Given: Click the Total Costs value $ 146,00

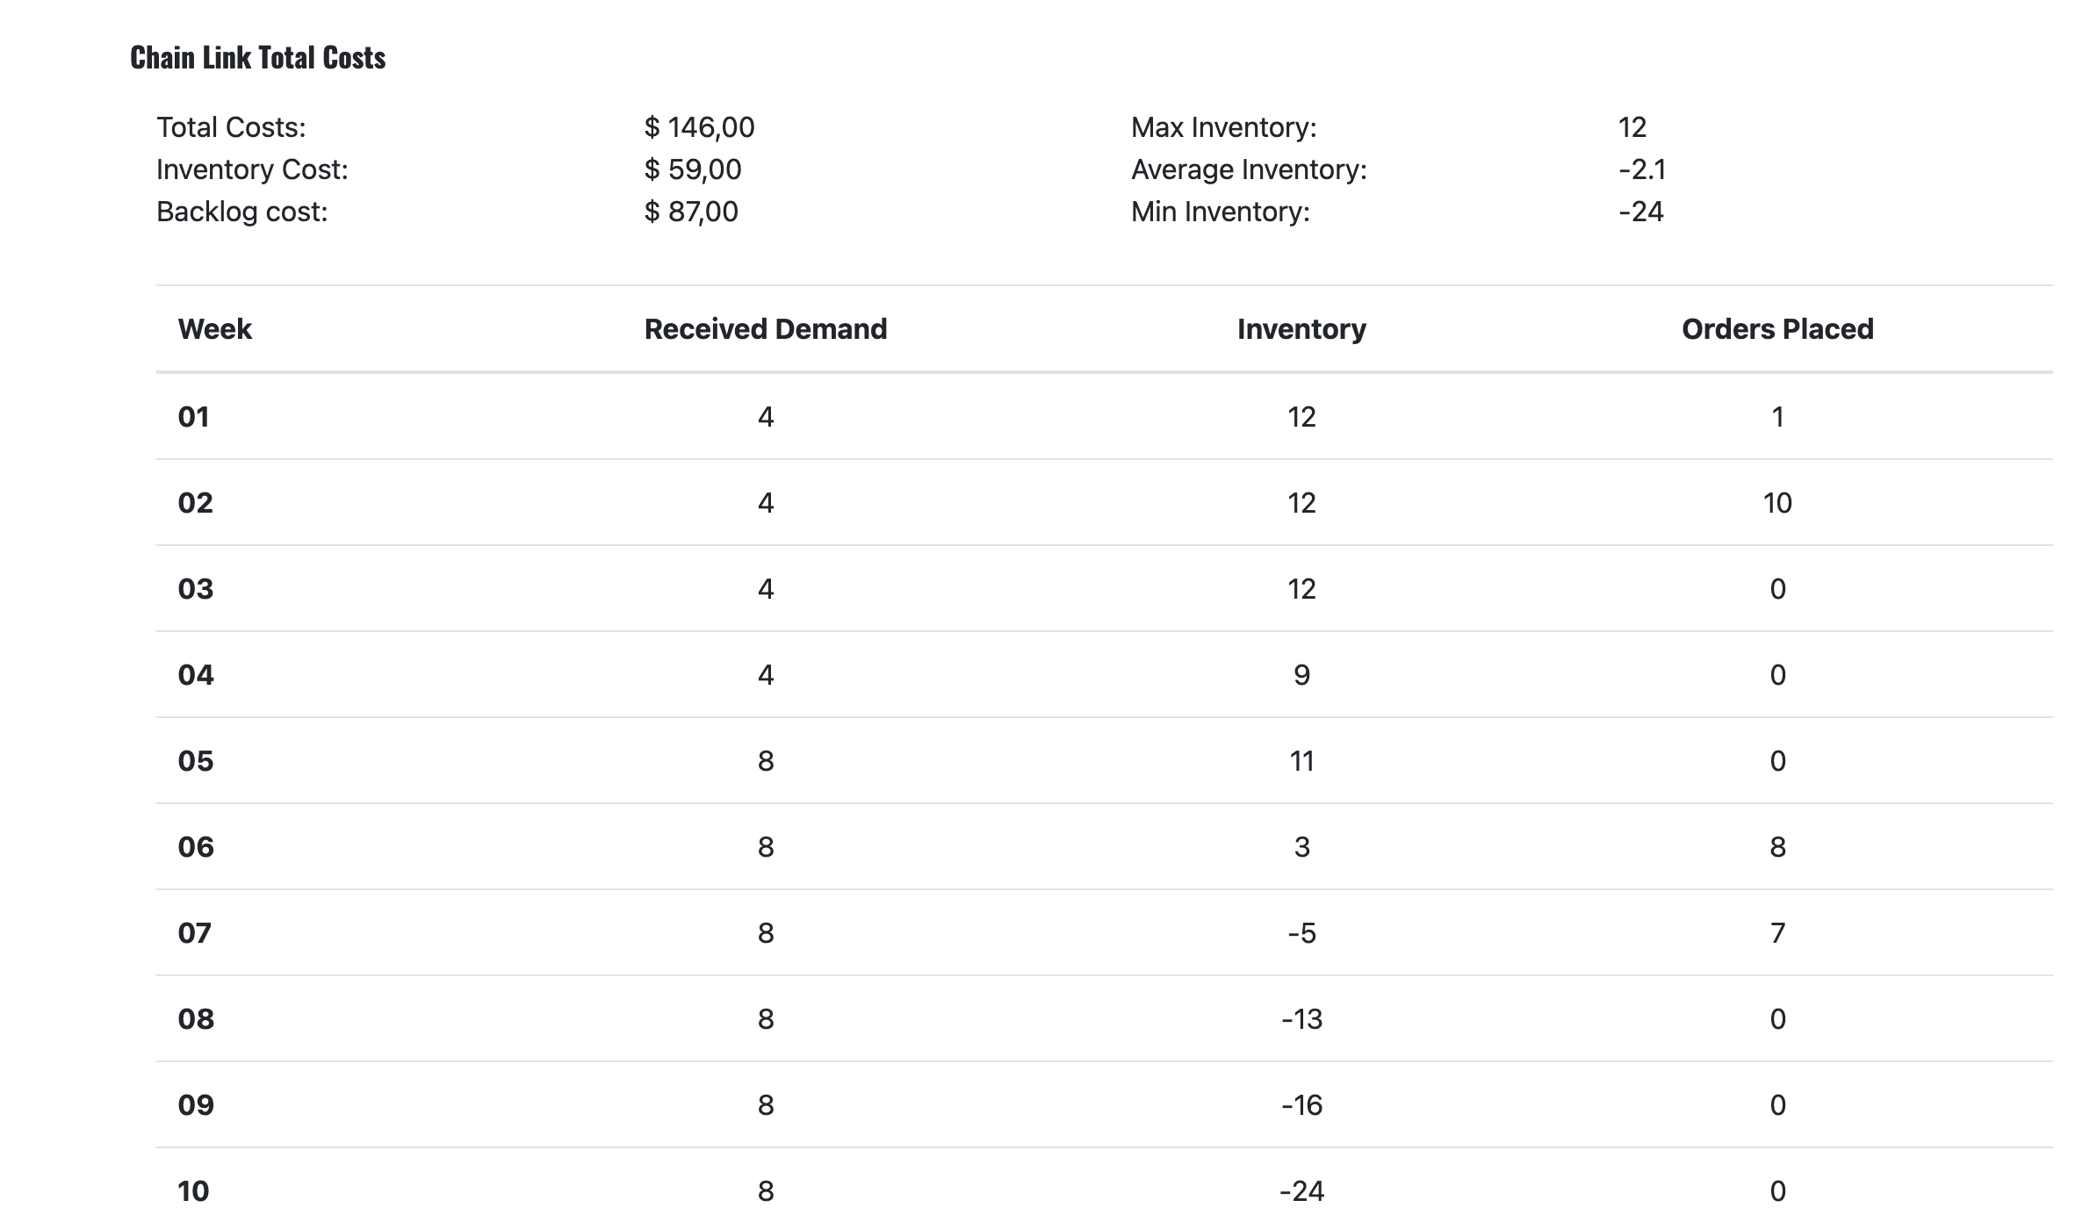Looking at the screenshot, I should tap(699, 127).
